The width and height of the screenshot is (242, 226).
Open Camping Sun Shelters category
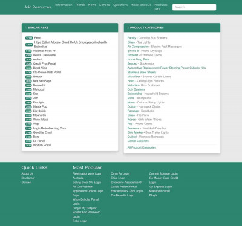[152, 38]
